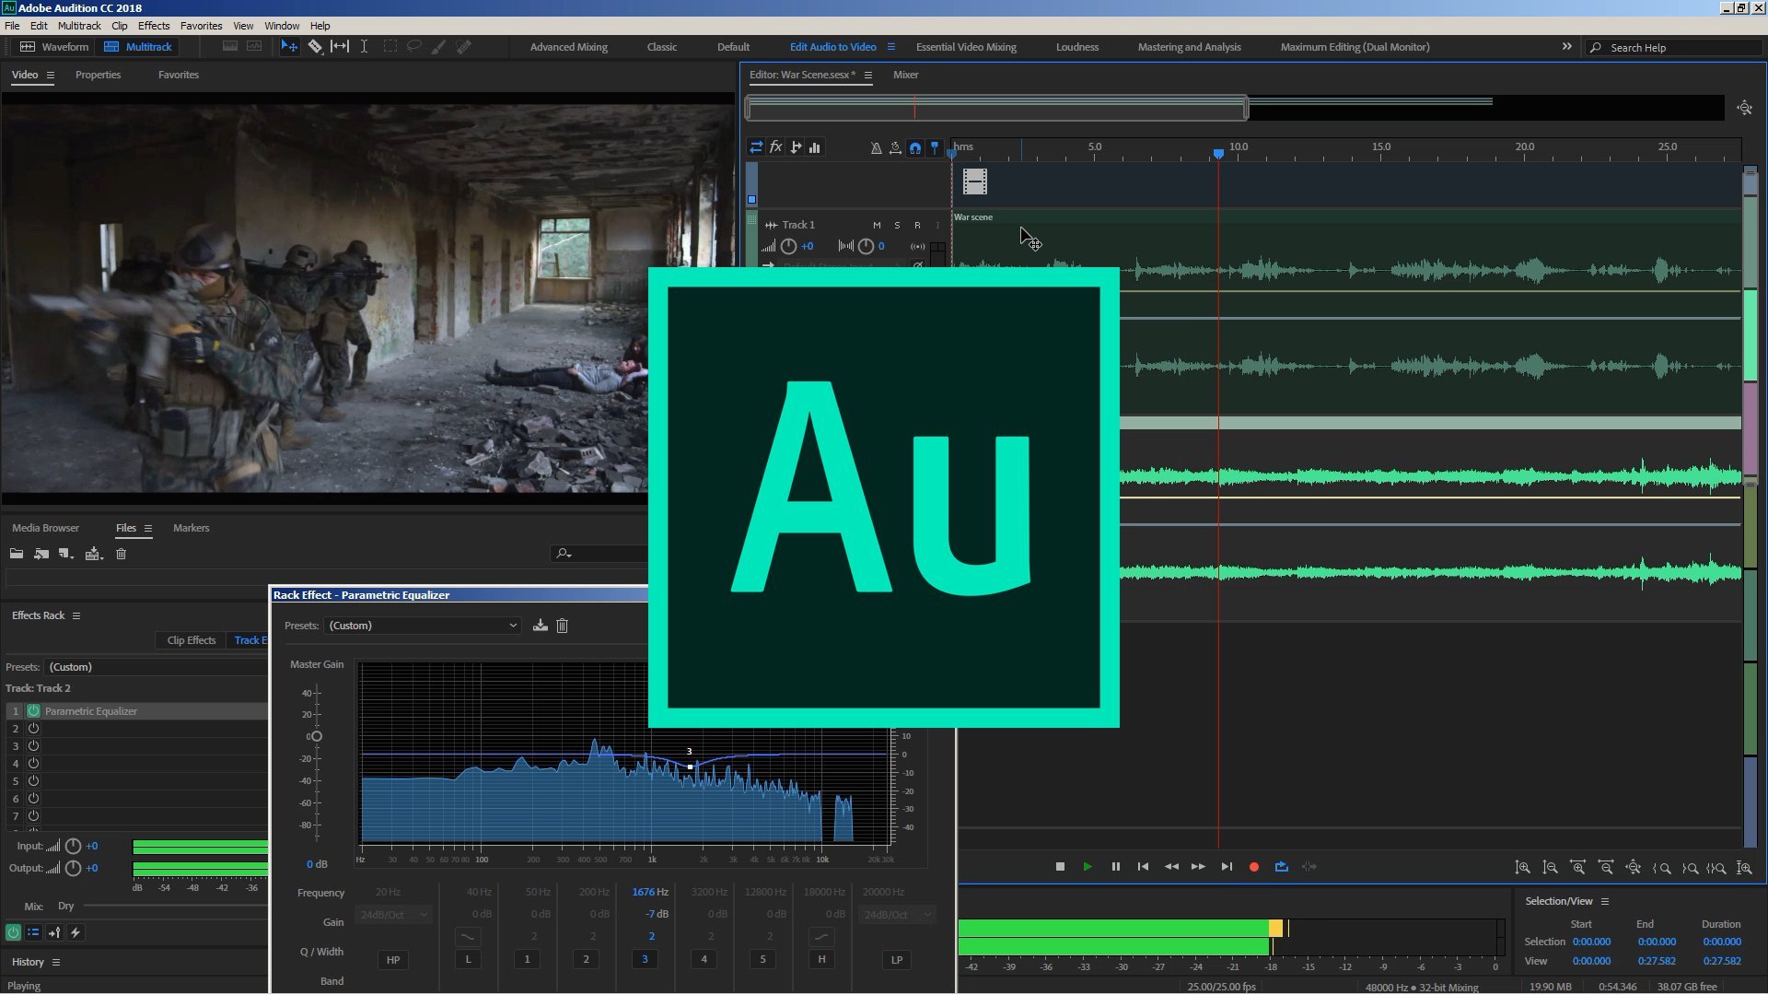Select the Move tool in toolbar
1768x995 pixels.
289,46
